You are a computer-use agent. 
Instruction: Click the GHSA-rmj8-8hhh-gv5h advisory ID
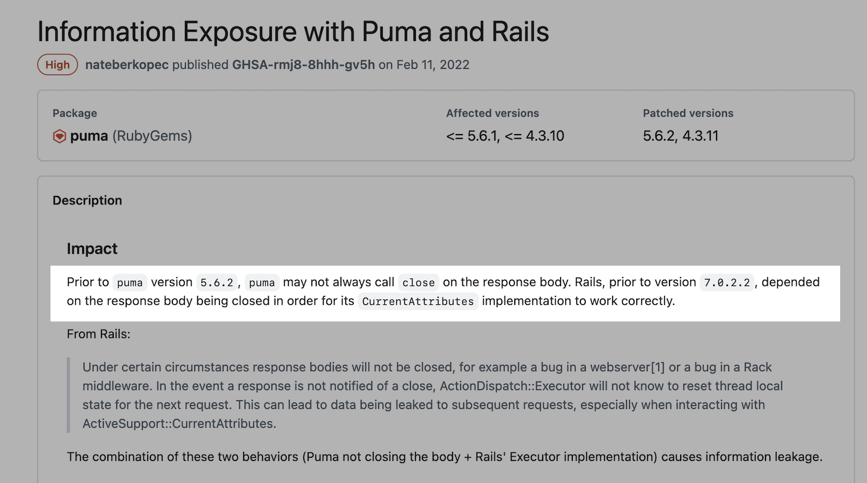coord(303,65)
